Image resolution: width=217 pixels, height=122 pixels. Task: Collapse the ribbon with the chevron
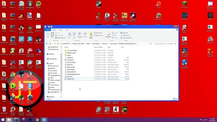(175, 30)
